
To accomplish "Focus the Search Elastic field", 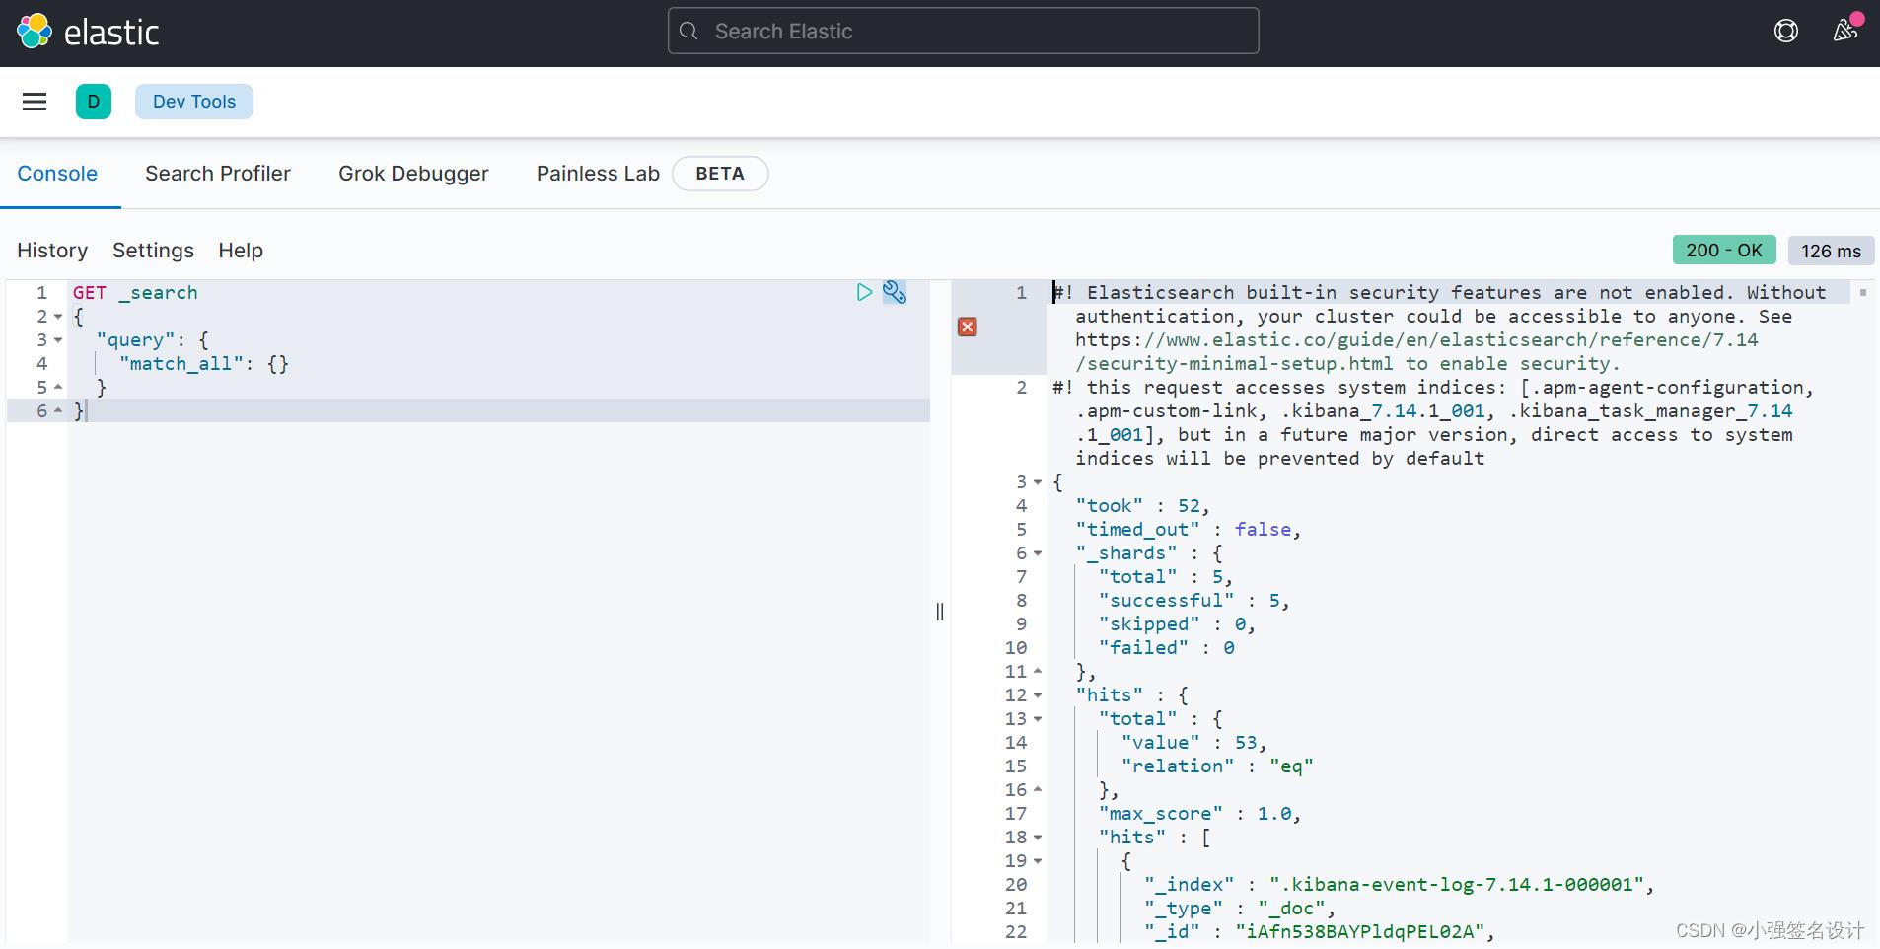I will pyautogui.click(x=963, y=31).
